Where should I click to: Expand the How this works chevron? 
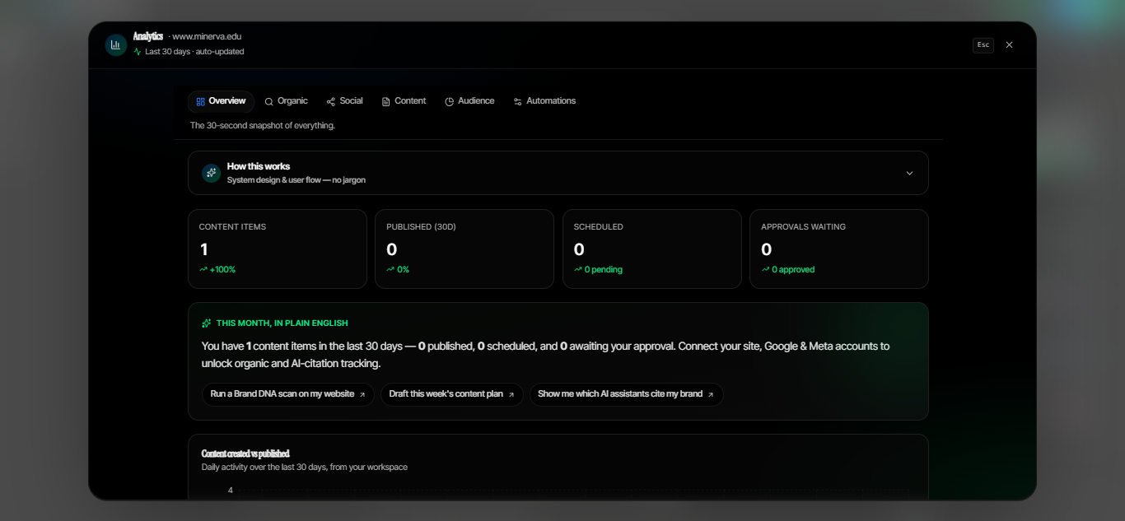[909, 173]
